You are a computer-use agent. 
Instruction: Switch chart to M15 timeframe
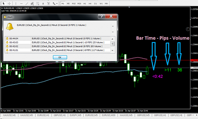click(74, 4)
